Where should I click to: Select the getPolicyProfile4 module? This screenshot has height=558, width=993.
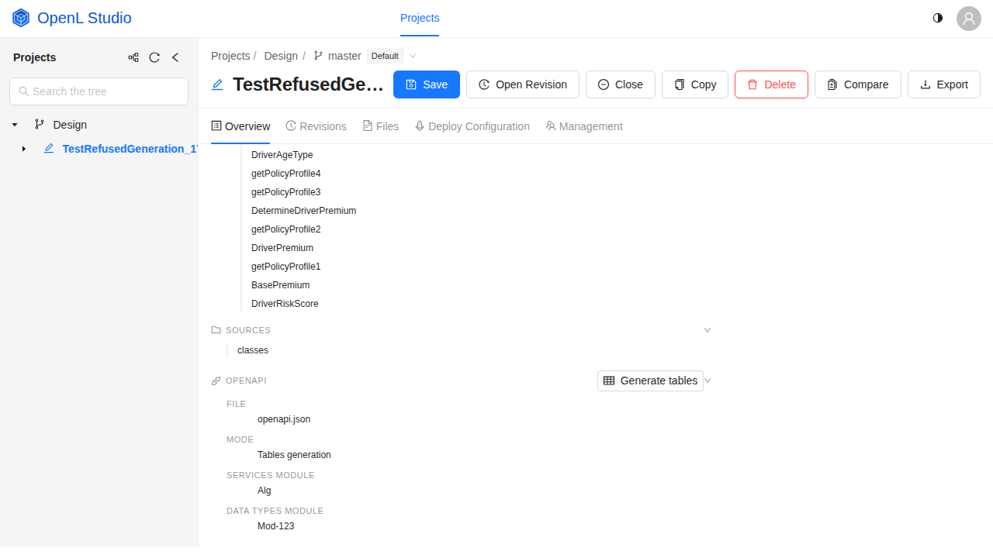click(x=285, y=174)
